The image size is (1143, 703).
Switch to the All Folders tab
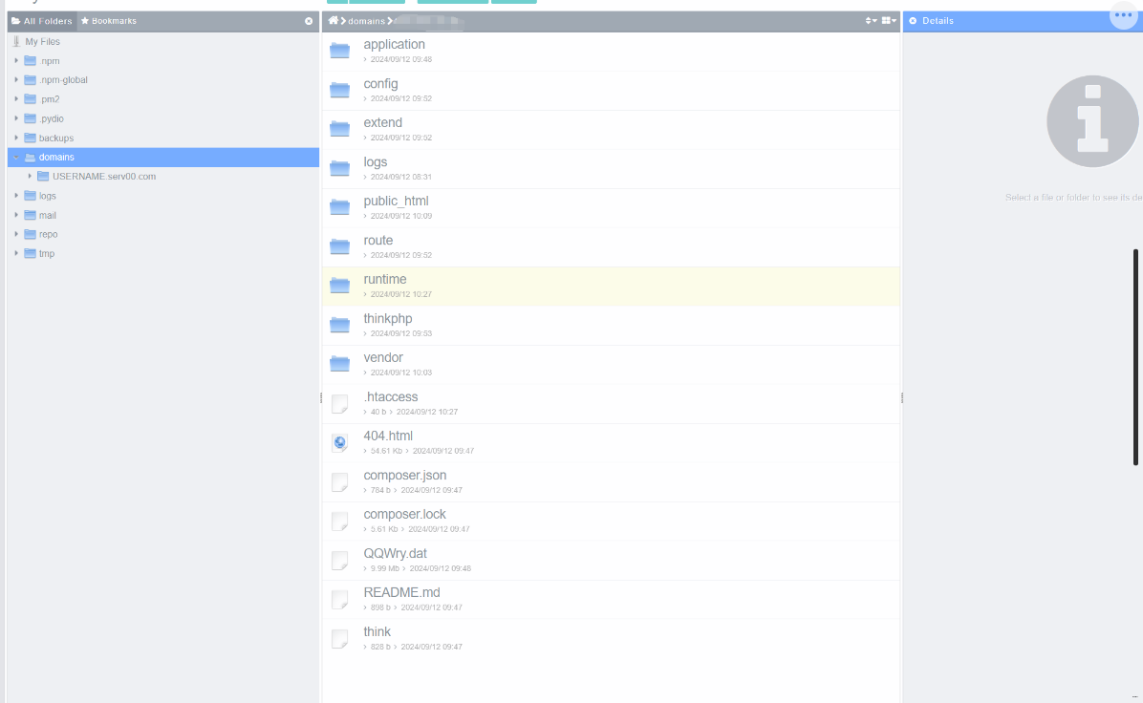(42, 21)
